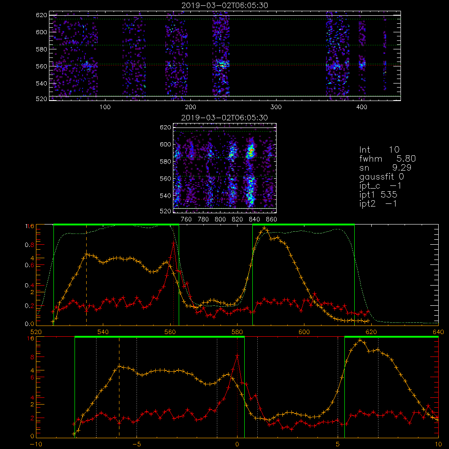449x449 pixels.
Task: Click the top plot title 2019-03-02T06:05:30
Action: pyautogui.click(x=224, y=5)
